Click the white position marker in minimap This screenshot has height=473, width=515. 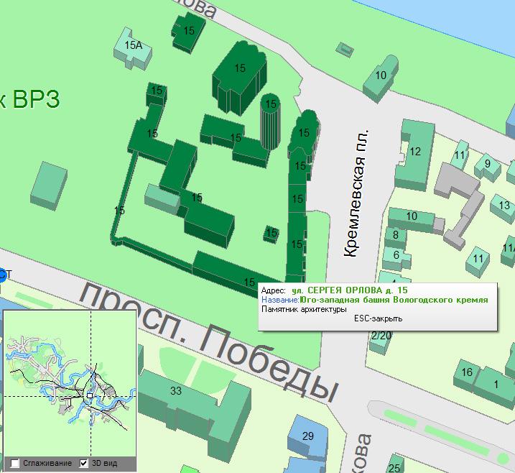(x=89, y=395)
